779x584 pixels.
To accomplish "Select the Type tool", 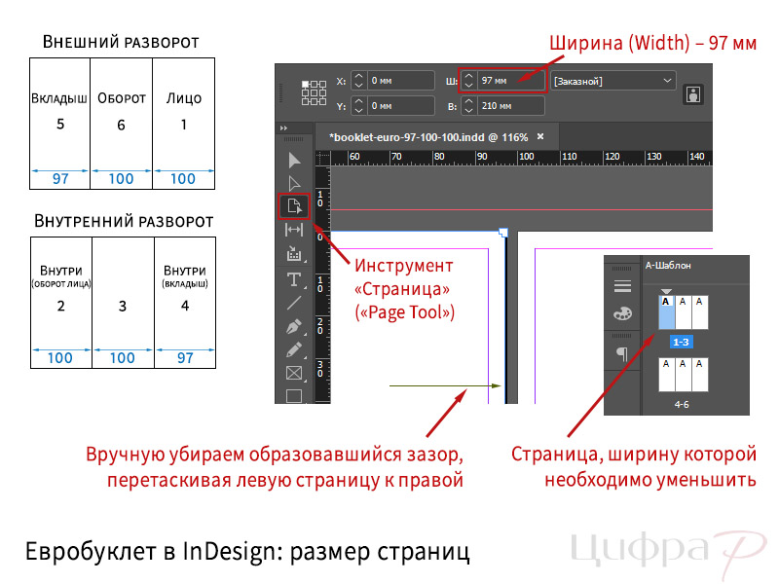I will point(294,280).
